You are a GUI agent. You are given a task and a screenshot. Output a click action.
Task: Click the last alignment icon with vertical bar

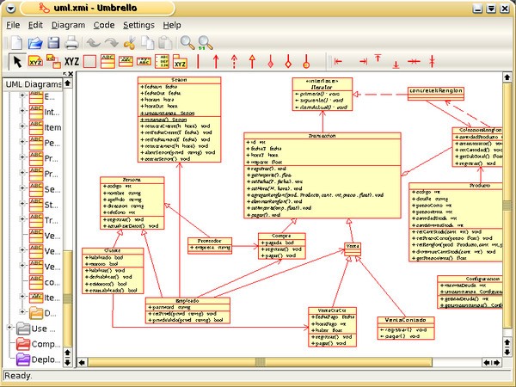click(x=432, y=62)
